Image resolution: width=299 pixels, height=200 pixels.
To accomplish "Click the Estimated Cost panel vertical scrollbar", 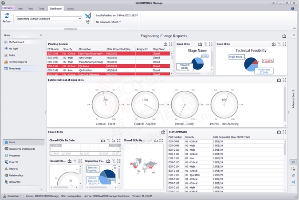I will [x=285, y=104].
